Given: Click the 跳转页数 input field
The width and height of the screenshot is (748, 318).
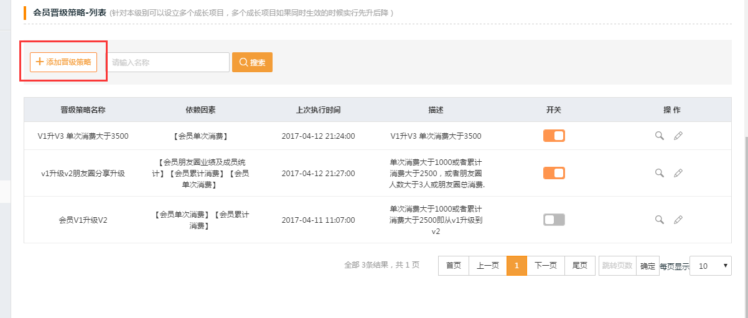Looking at the screenshot, I should pyautogui.click(x=617, y=266).
